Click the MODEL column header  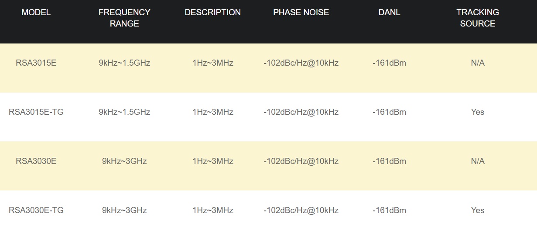pos(36,13)
